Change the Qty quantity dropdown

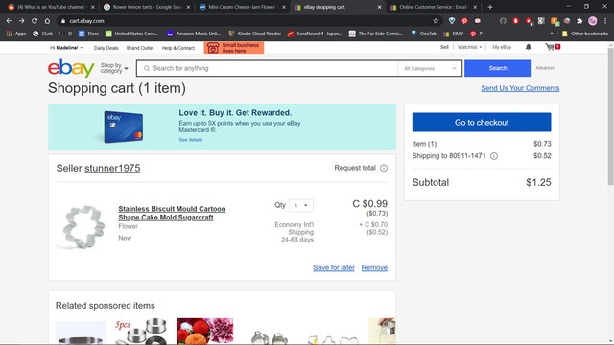tap(301, 205)
